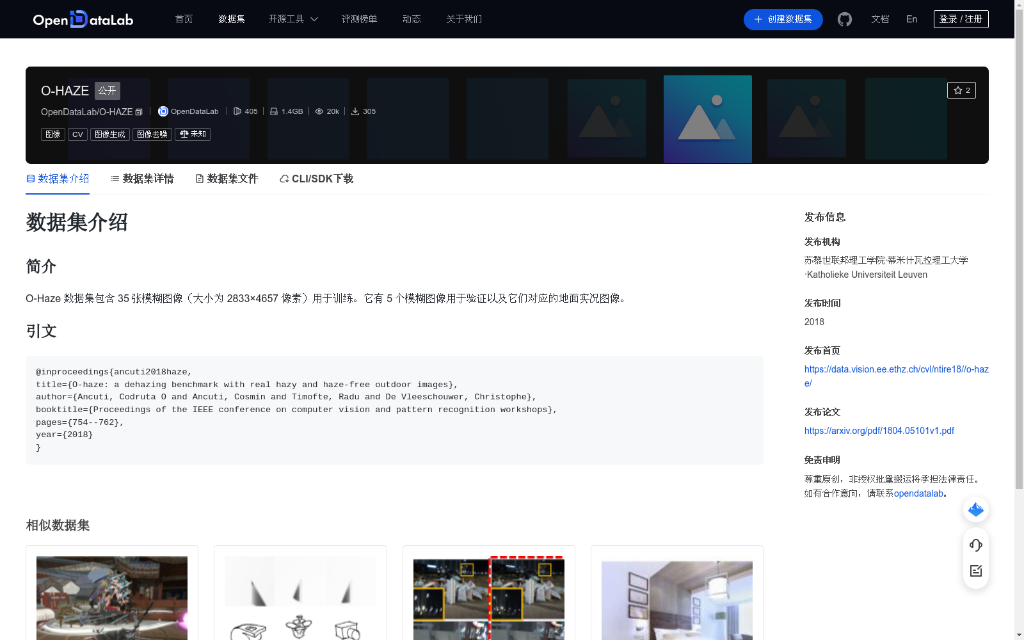Open the bedroom similar dataset thumbnail
The height and width of the screenshot is (640, 1024).
677,600
